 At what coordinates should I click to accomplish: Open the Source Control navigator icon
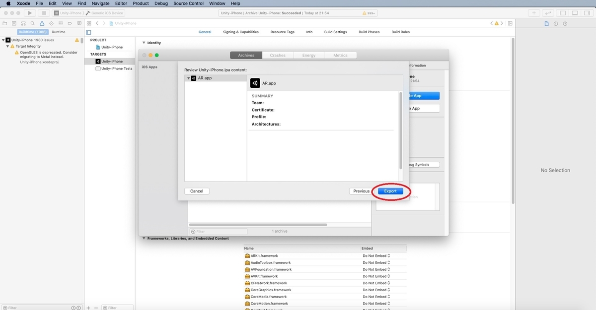[14, 23]
